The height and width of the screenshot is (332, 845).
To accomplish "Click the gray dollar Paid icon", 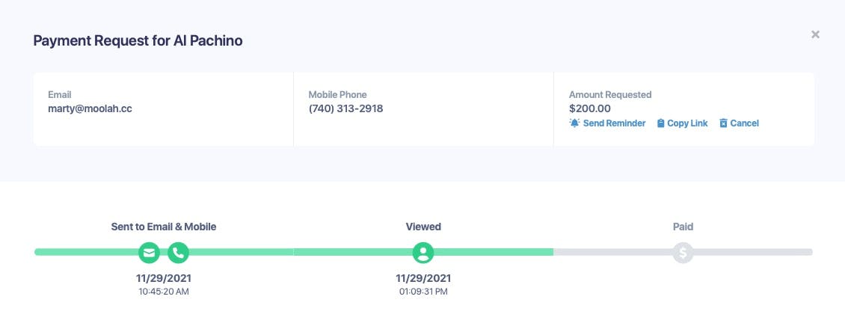I will pyautogui.click(x=683, y=253).
